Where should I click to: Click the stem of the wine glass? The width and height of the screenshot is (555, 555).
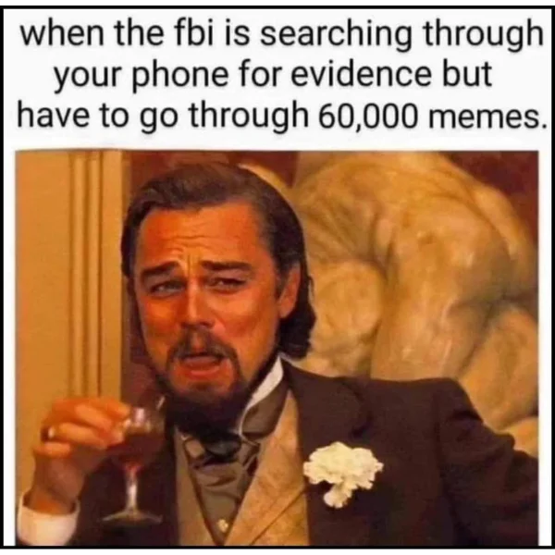click(131, 487)
